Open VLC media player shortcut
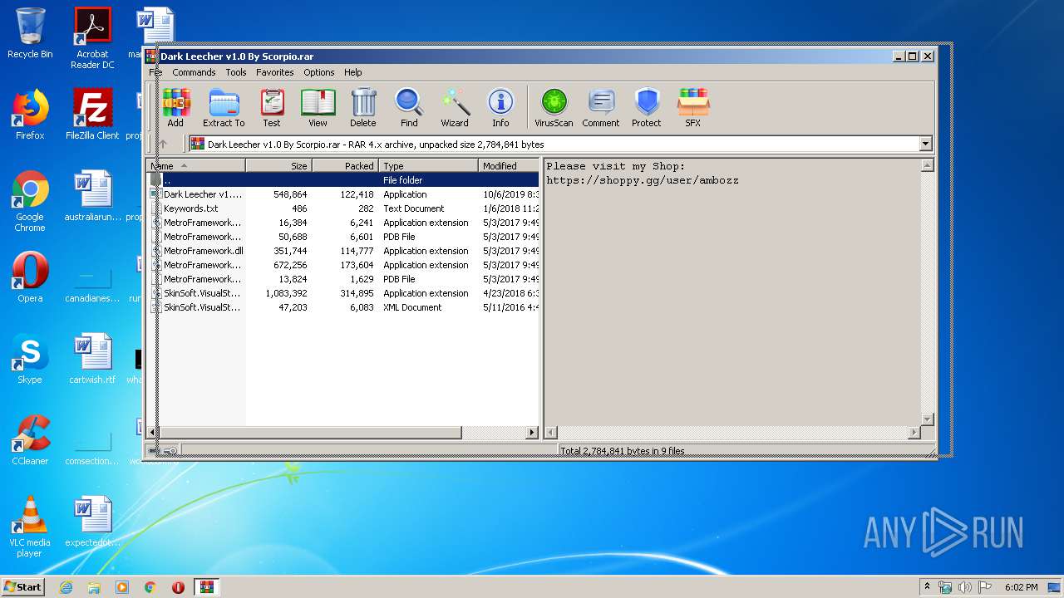The width and height of the screenshot is (1064, 598). pos(30,527)
